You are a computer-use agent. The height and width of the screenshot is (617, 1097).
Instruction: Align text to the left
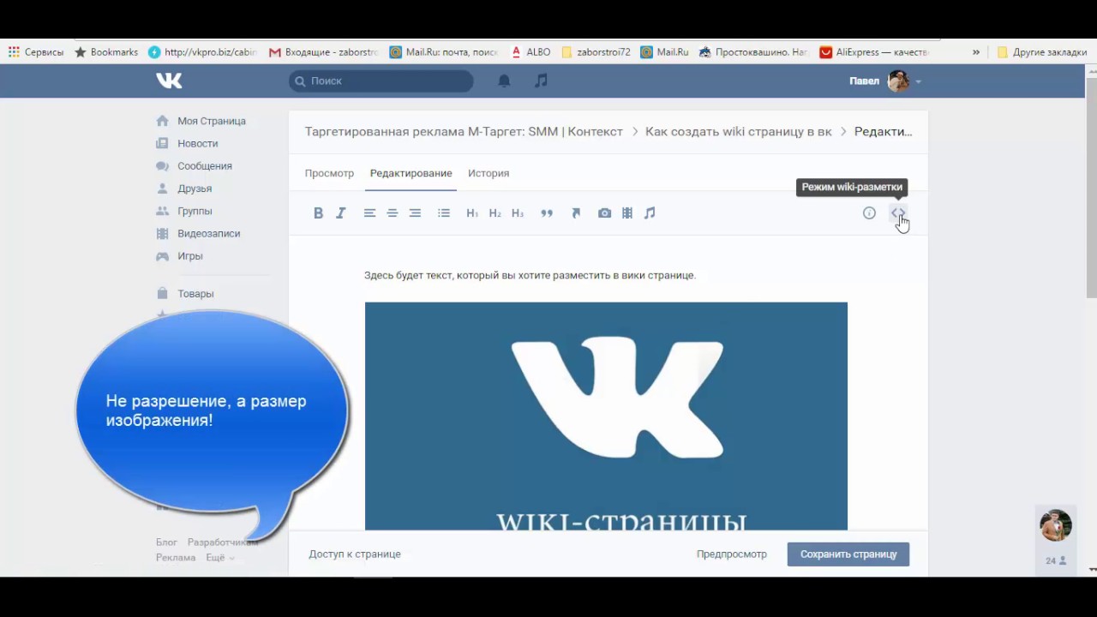coord(369,213)
